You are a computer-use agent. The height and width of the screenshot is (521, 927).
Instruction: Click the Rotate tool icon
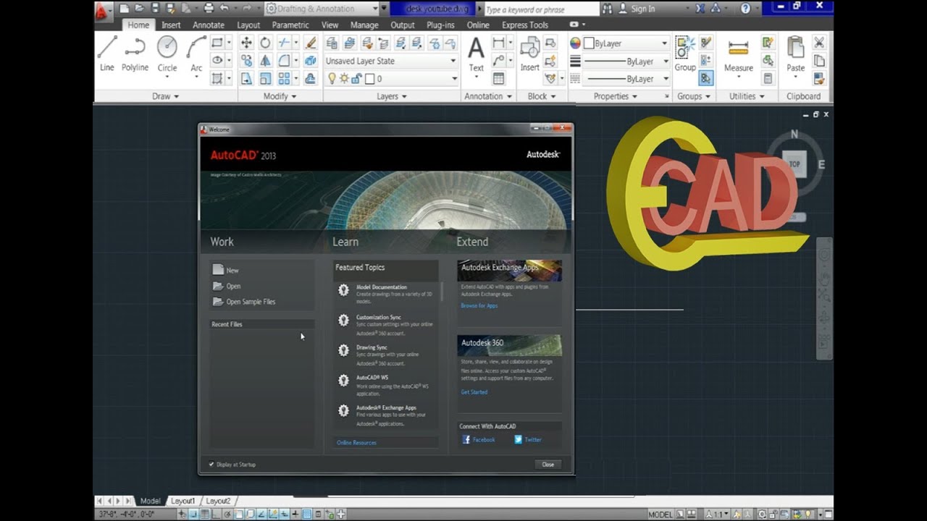(x=265, y=43)
